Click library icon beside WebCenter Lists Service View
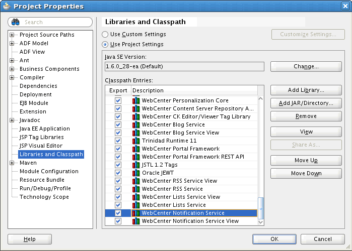The width and height of the screenshot is (352, 251). coord(136,197)
